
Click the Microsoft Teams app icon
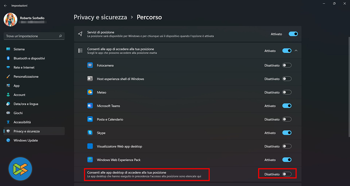(90, 106)
